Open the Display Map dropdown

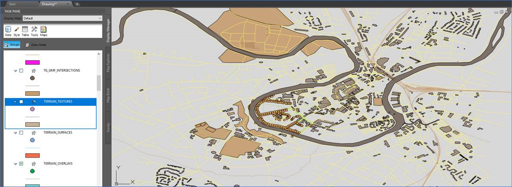(62, 18)
